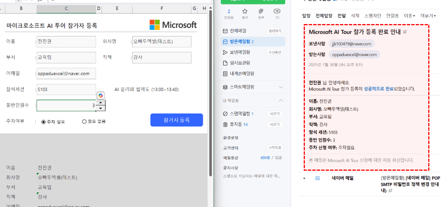Collapse the 내 메일함 section chevron

[281, 100]
